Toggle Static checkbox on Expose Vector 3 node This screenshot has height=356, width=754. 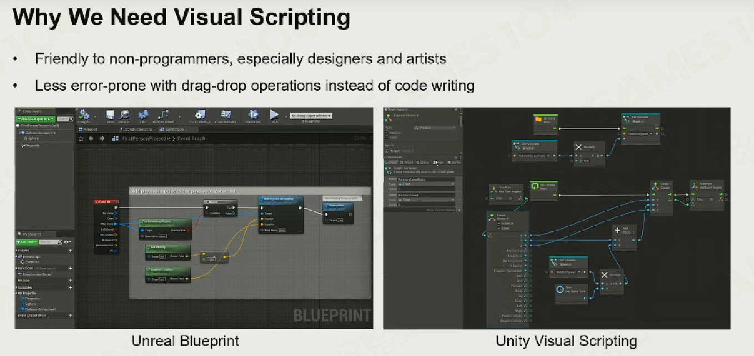pyautogui.click(x=499, y=228)
